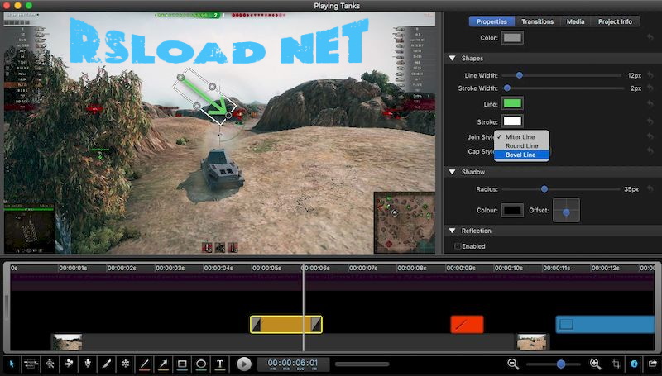Viewport: 662px width, 376px height.
Task: Select the red line clip on timeline
Action: 467,324
